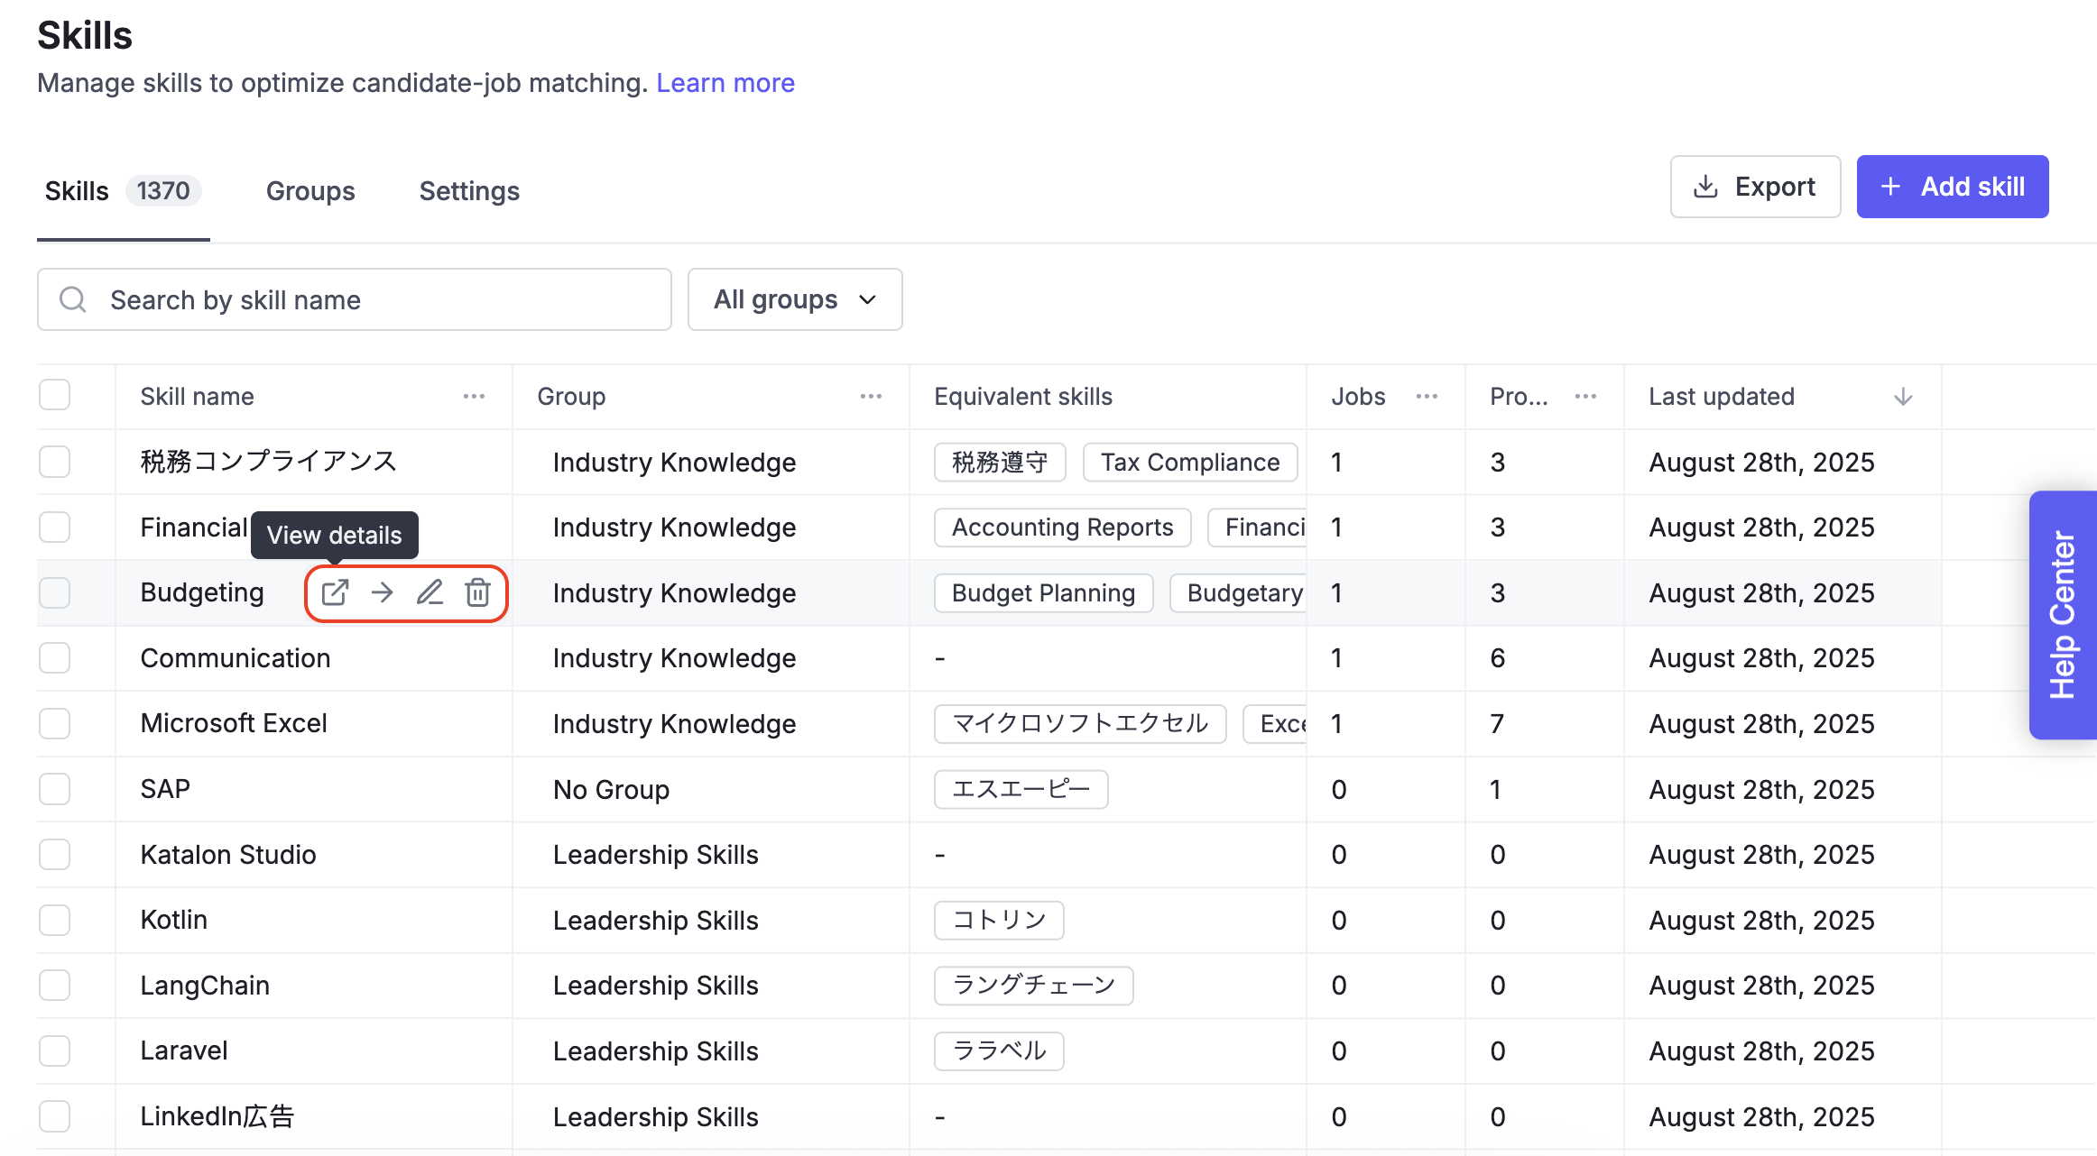Follow the Learn more link
2097x1156 pixels.
725,83
